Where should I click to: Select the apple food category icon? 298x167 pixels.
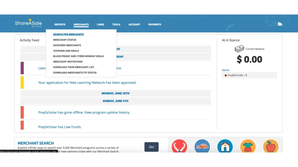tap(271, 146)
